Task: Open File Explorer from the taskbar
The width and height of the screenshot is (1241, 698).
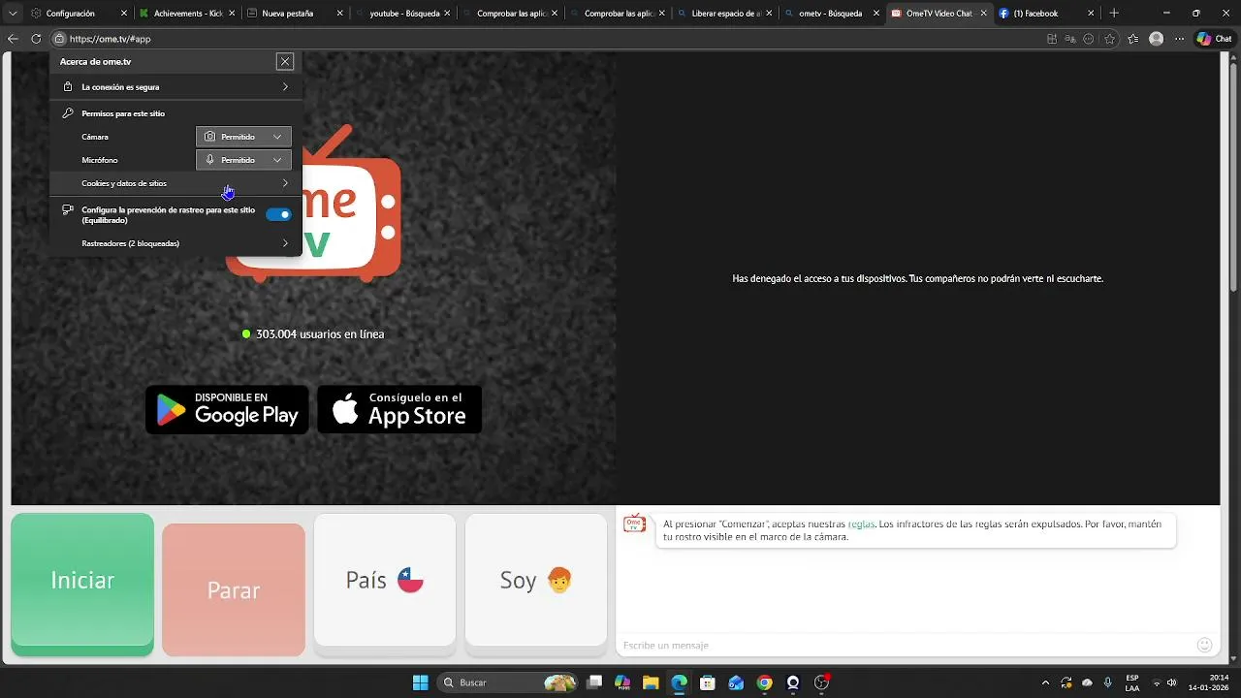Action: coord(651,682)
